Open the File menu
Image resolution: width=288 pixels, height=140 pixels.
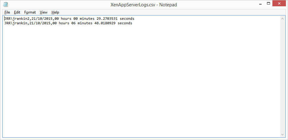[7, 12]
